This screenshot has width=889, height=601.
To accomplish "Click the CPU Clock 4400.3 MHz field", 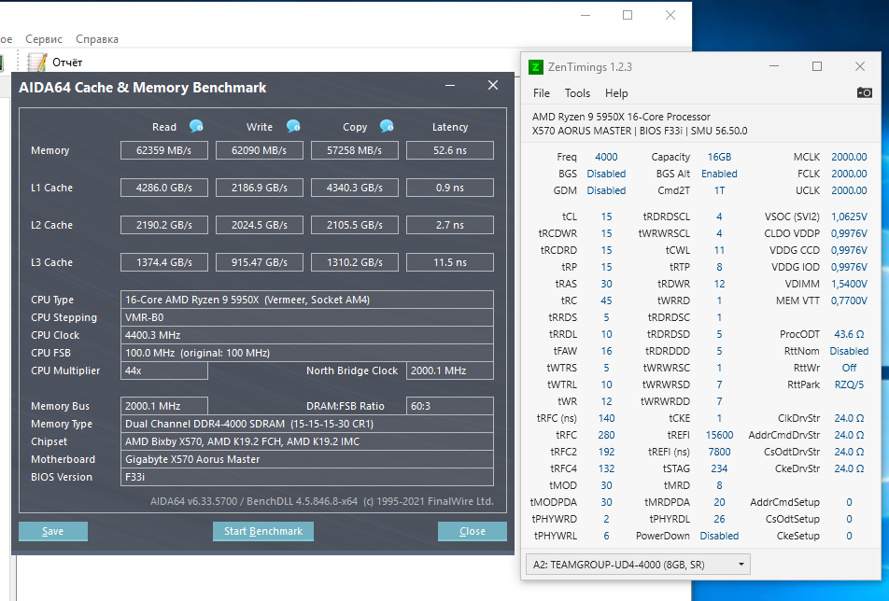I will click(306, 335).
